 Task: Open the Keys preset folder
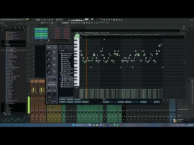66,61
